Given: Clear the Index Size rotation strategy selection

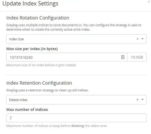Looking at the screenshot, I should click(x=138, y=39).
